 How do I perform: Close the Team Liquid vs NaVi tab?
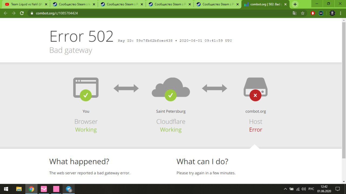pos(46,4)
